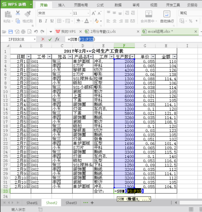
Task: Open the 公式 ribbon tab
Action: 100,5
